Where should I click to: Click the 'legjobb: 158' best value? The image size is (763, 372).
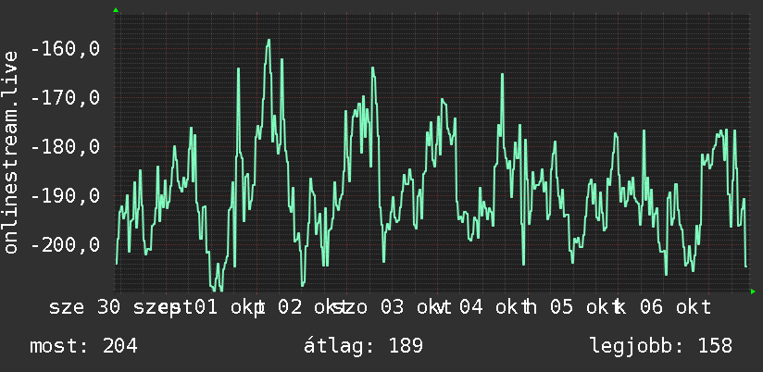click(x=661, y=346)
